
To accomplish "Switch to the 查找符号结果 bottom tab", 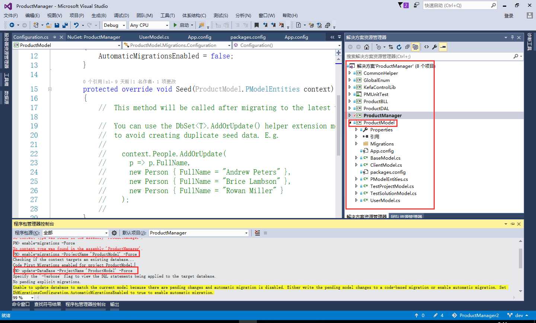I will click(x=48, y=304).
